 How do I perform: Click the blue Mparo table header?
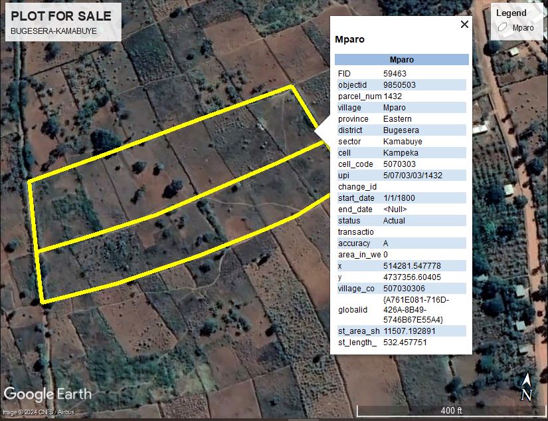tap(401, 60)
